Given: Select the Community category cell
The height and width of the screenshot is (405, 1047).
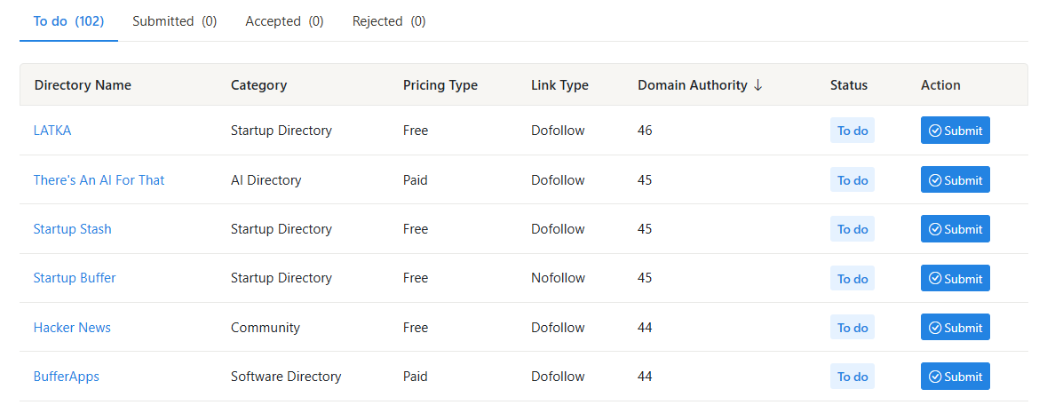Looking at the screenshot, I should point(266,328).
